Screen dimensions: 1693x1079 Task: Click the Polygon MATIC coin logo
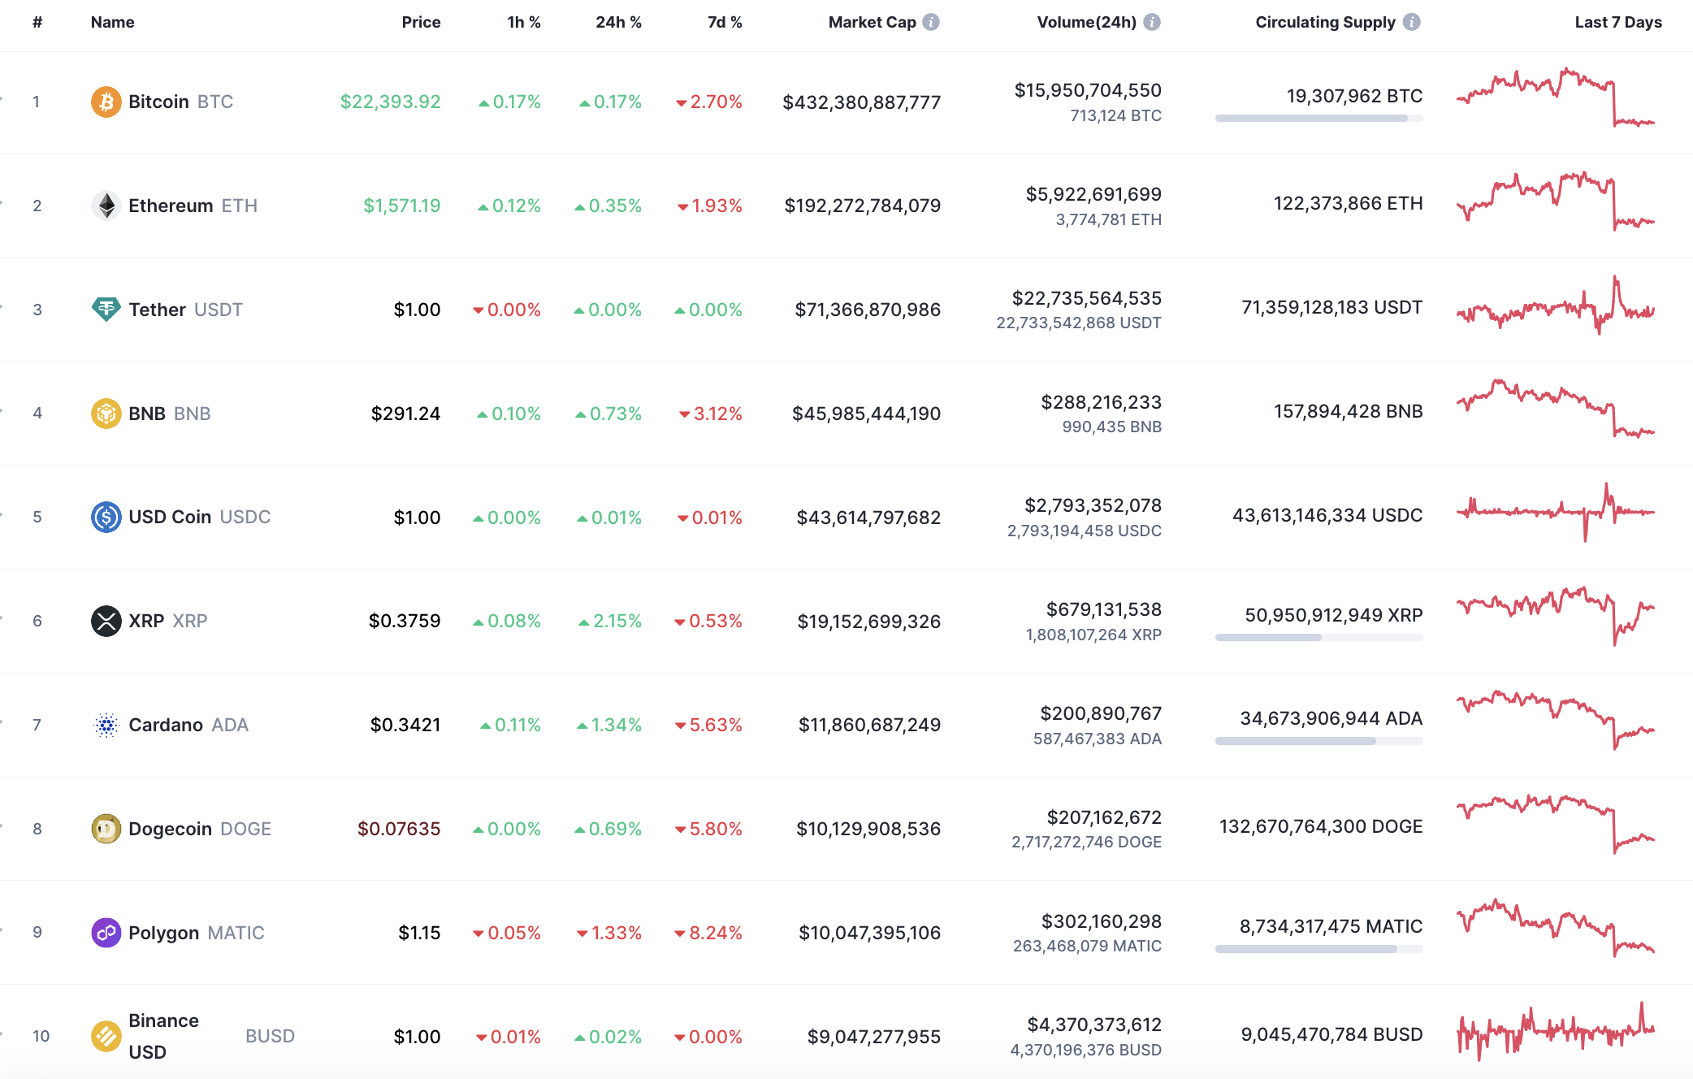click(106, 933)
